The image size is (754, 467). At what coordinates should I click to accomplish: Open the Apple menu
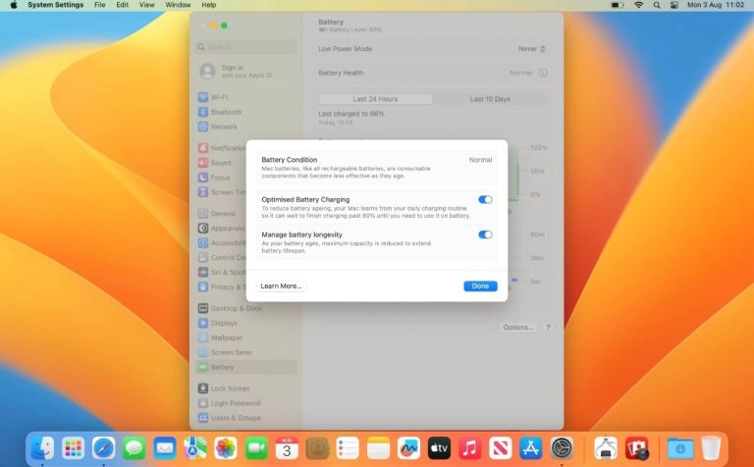coord(14,5)
